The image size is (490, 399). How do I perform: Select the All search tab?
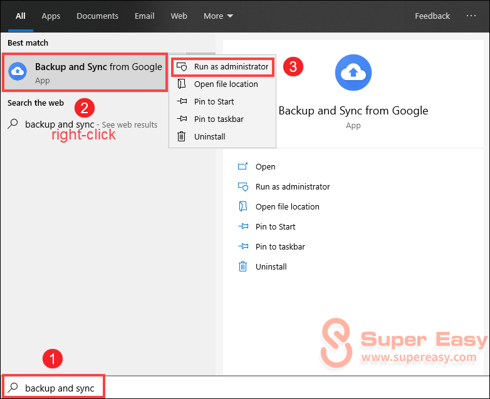point(21,16)
